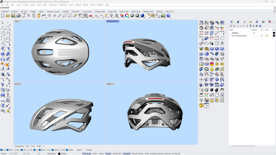Screen dimensions: 276x155
Task: Open the Top viewport title dropdown arrow
Action: coord(20,21)
